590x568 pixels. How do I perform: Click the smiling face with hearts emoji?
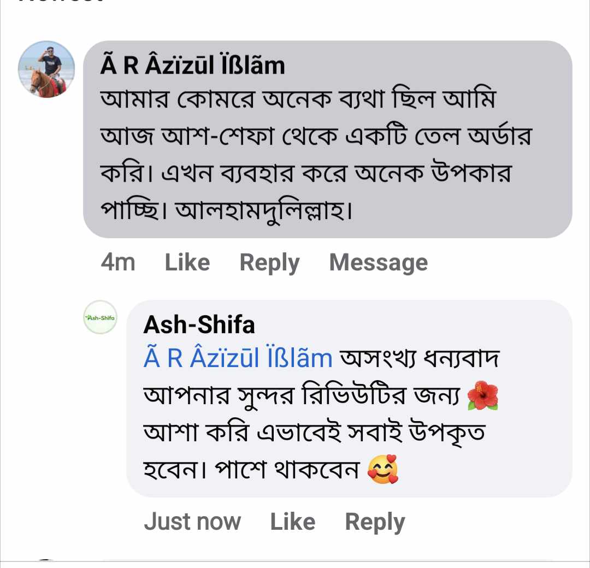(x=382, y=469)
